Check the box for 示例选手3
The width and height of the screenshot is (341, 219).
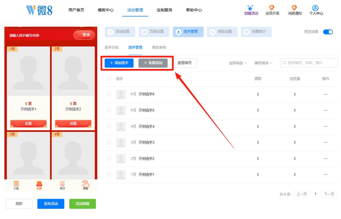109,142
